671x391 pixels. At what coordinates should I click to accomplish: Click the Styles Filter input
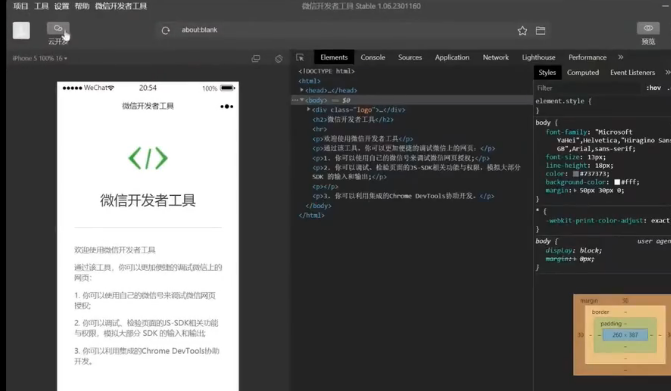(587, 88)
